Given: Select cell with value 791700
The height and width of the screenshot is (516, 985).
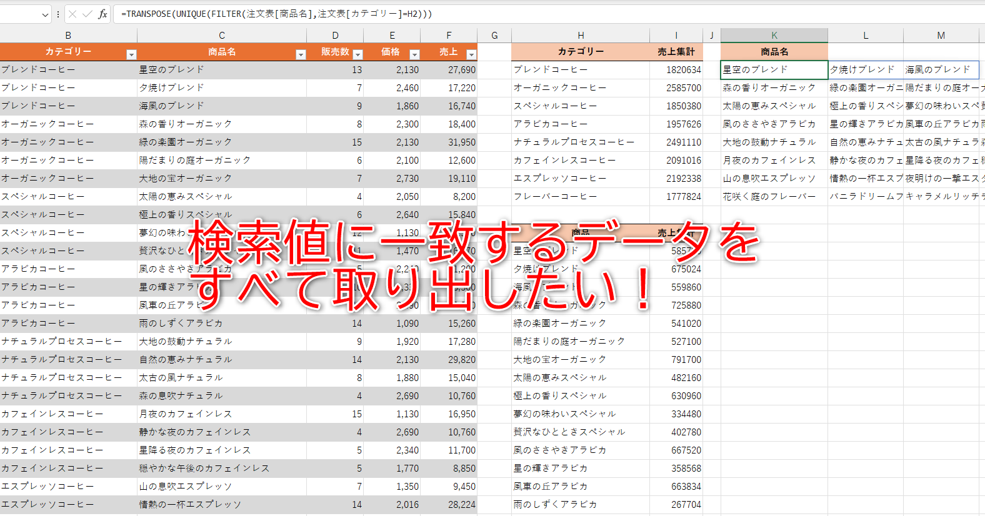Looking at the screenshot, I should 676,360.
